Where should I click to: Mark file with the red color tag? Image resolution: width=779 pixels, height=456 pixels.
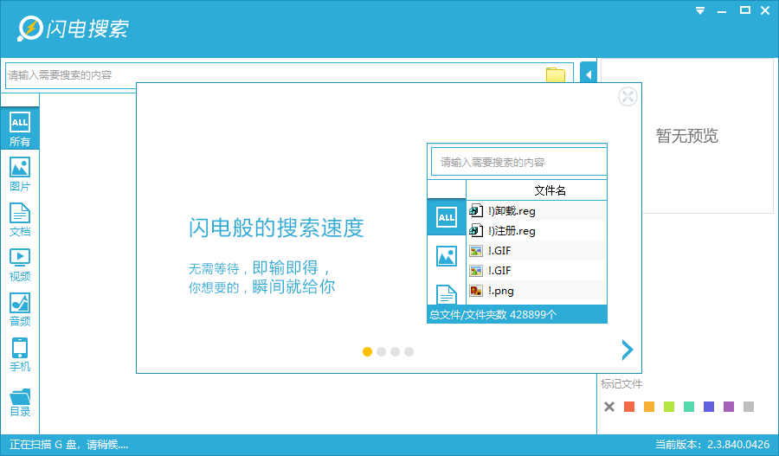(629, 407)
